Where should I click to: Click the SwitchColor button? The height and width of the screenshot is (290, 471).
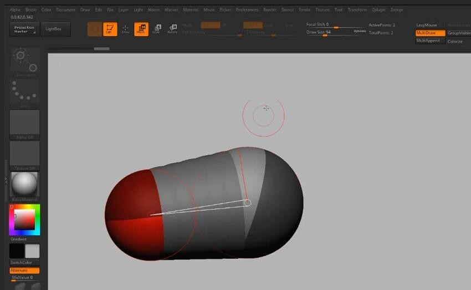point(24,263)
